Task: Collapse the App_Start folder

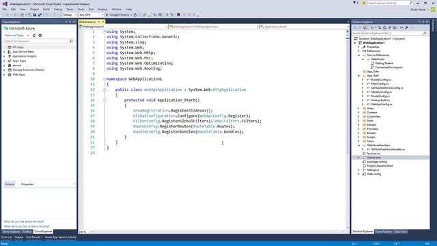Action: (x=359, y=76)
